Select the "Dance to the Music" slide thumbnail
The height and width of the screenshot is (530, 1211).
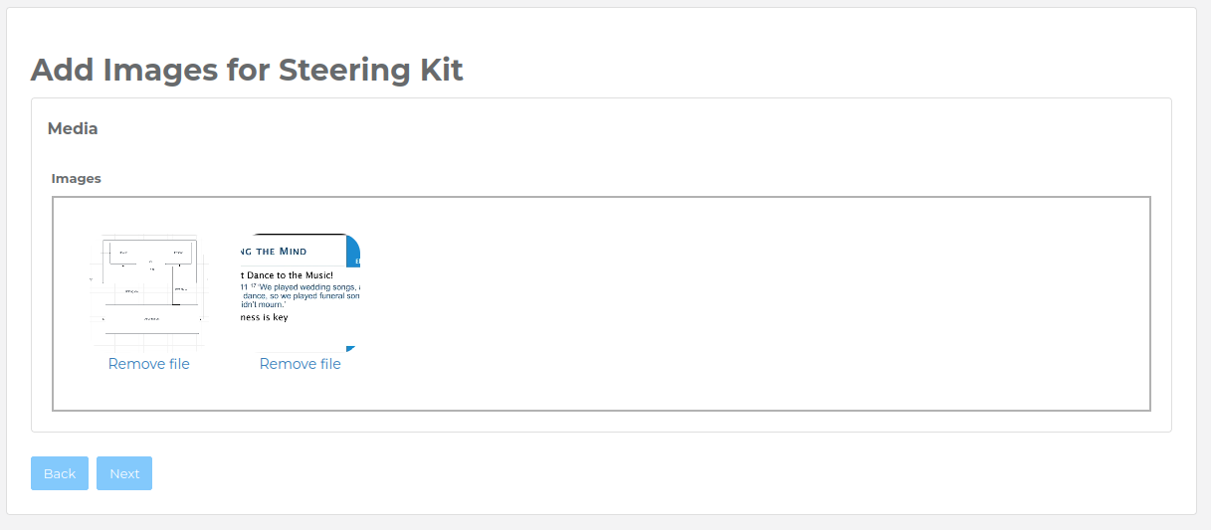coord(300,291)
